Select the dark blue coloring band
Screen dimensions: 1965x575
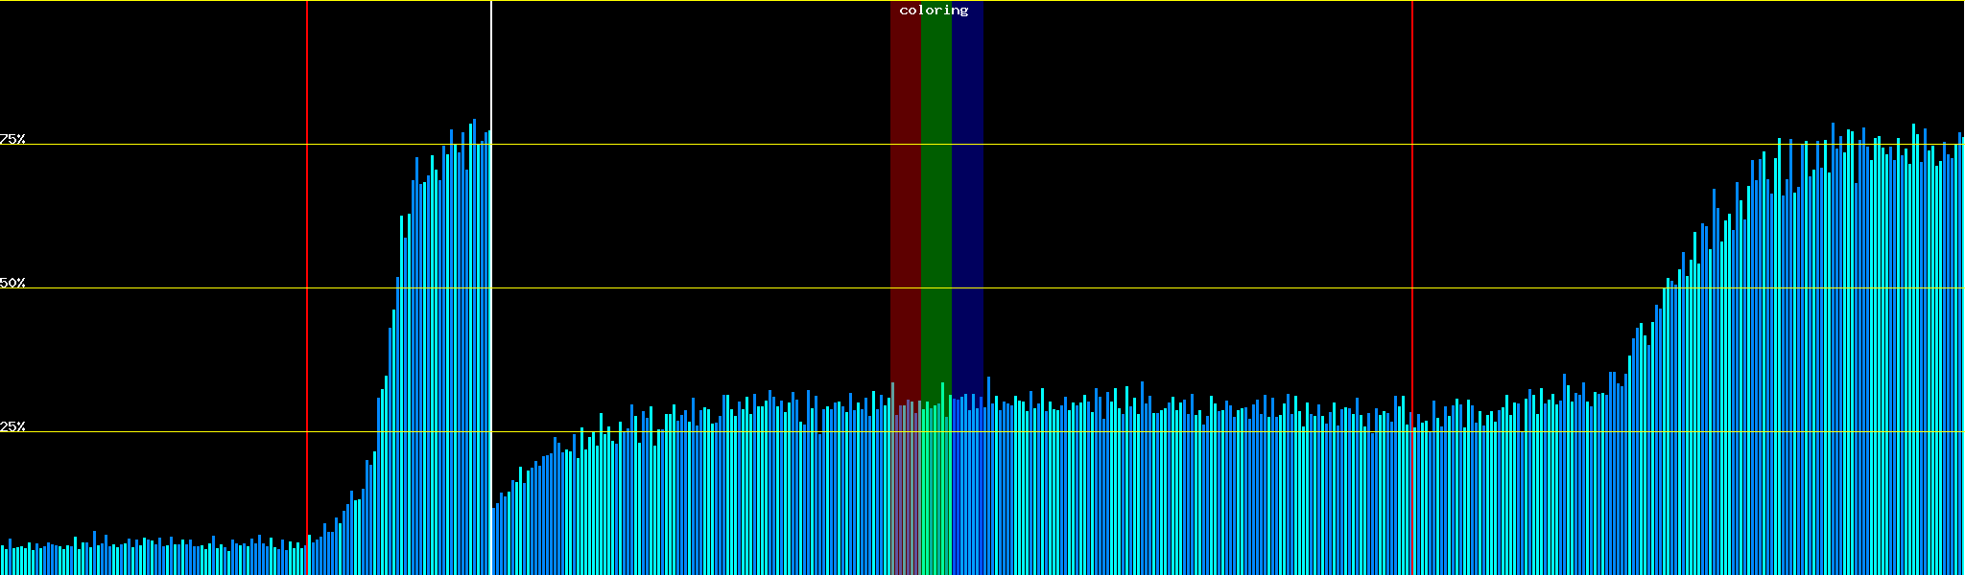click(967, 192)
